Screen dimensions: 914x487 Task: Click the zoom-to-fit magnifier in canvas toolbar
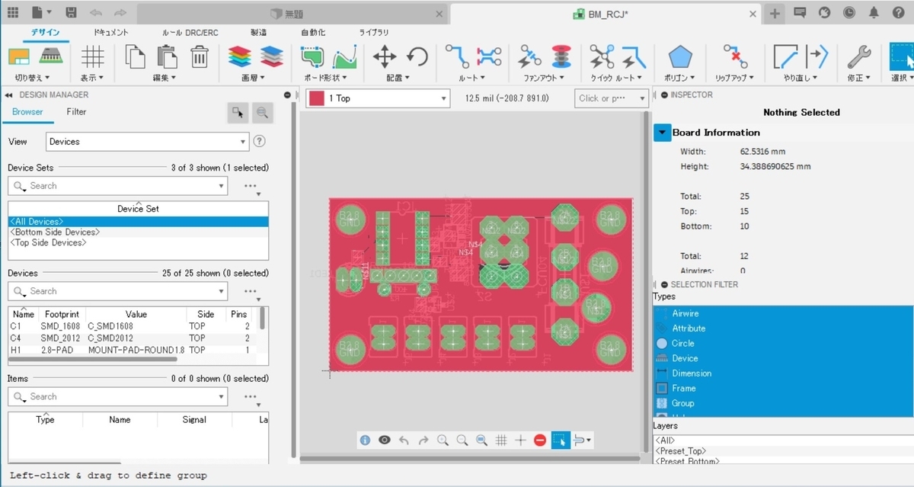pyautogui.click(x=481, y=440)
